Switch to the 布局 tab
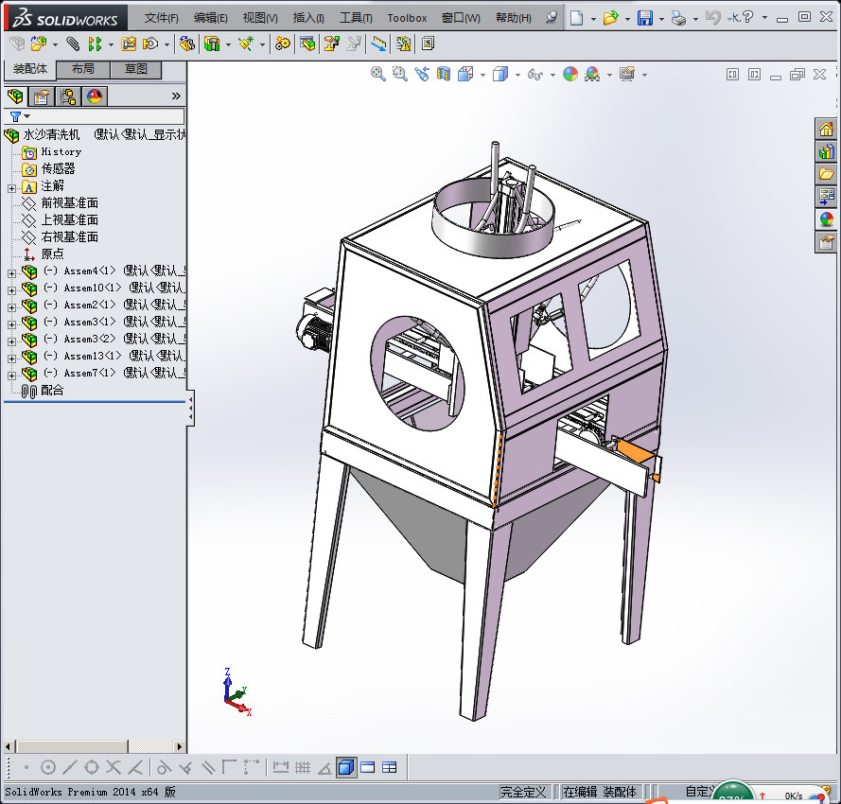This screenshot has width=841, height=804. click(83, 69)
